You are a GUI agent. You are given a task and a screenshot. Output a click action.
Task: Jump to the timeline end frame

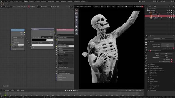click(77, 91)
